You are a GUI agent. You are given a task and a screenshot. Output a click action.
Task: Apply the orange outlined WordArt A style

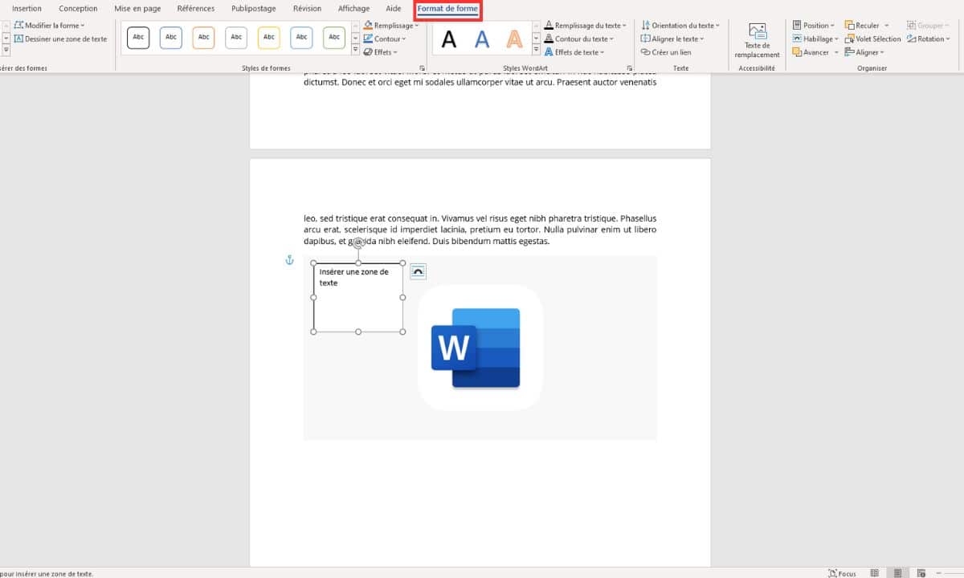pos(514,38)
